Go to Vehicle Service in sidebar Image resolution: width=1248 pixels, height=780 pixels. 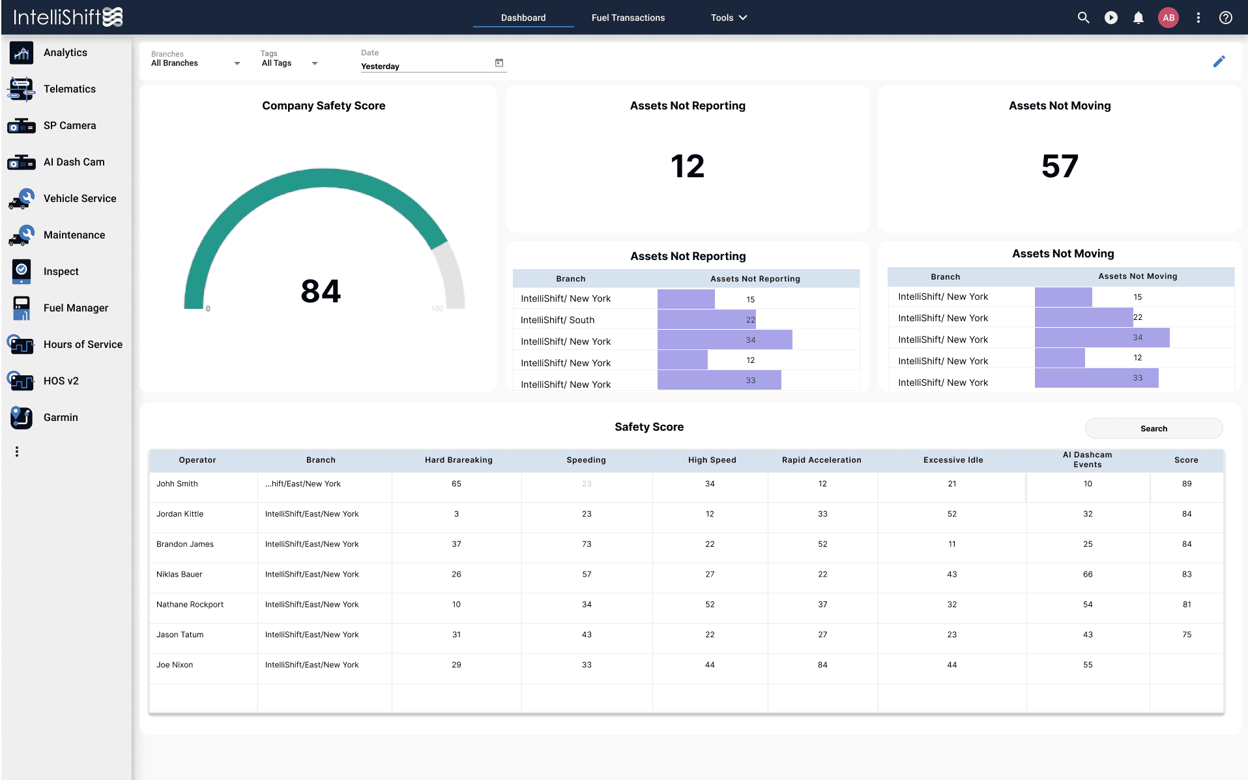[x=80, y=199]
